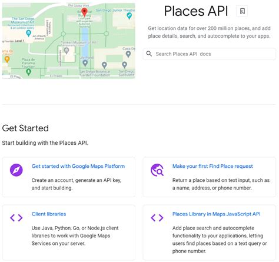Click the Timken Museum of Art pin
Screen dimensions: 279x262
point(67,51)
